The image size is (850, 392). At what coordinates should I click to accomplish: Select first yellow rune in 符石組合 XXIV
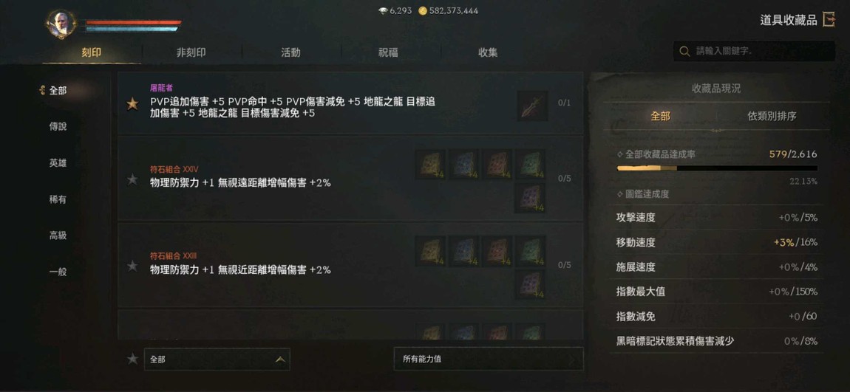[431, 165]
